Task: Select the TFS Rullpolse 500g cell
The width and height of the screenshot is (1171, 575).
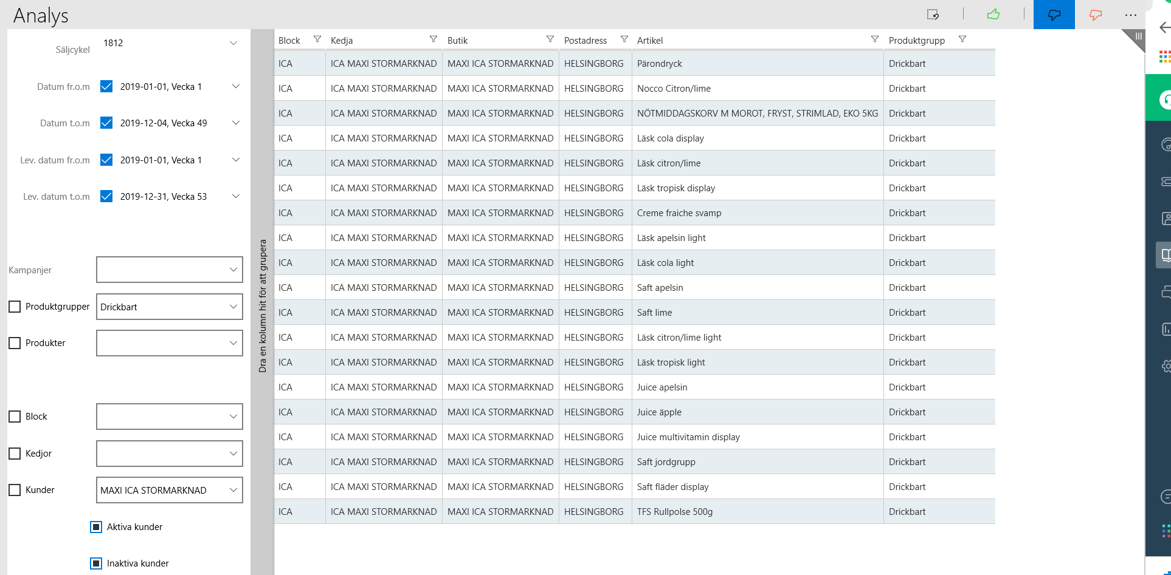Action: coord(758,512)
